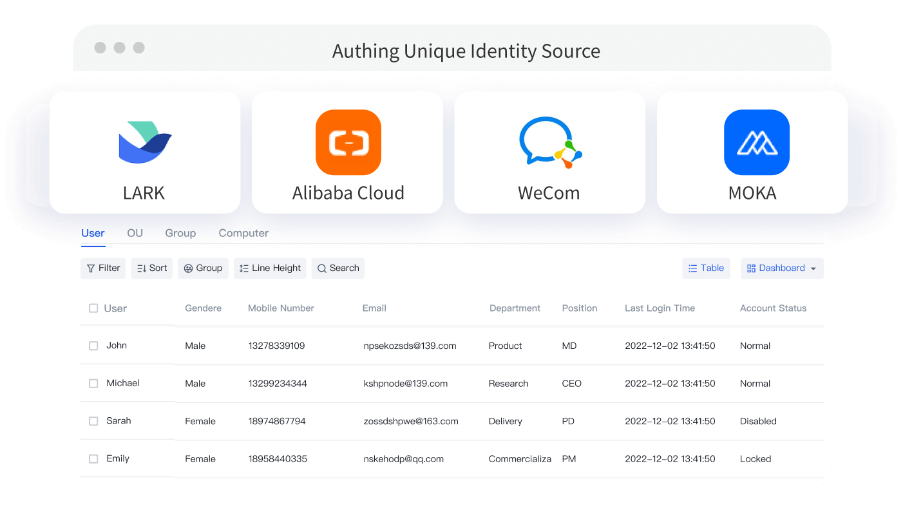The width and height of the screenshot is (903, 515).
Task: Check the box for John
Action: pyautogui.click(x=93, y=346)
